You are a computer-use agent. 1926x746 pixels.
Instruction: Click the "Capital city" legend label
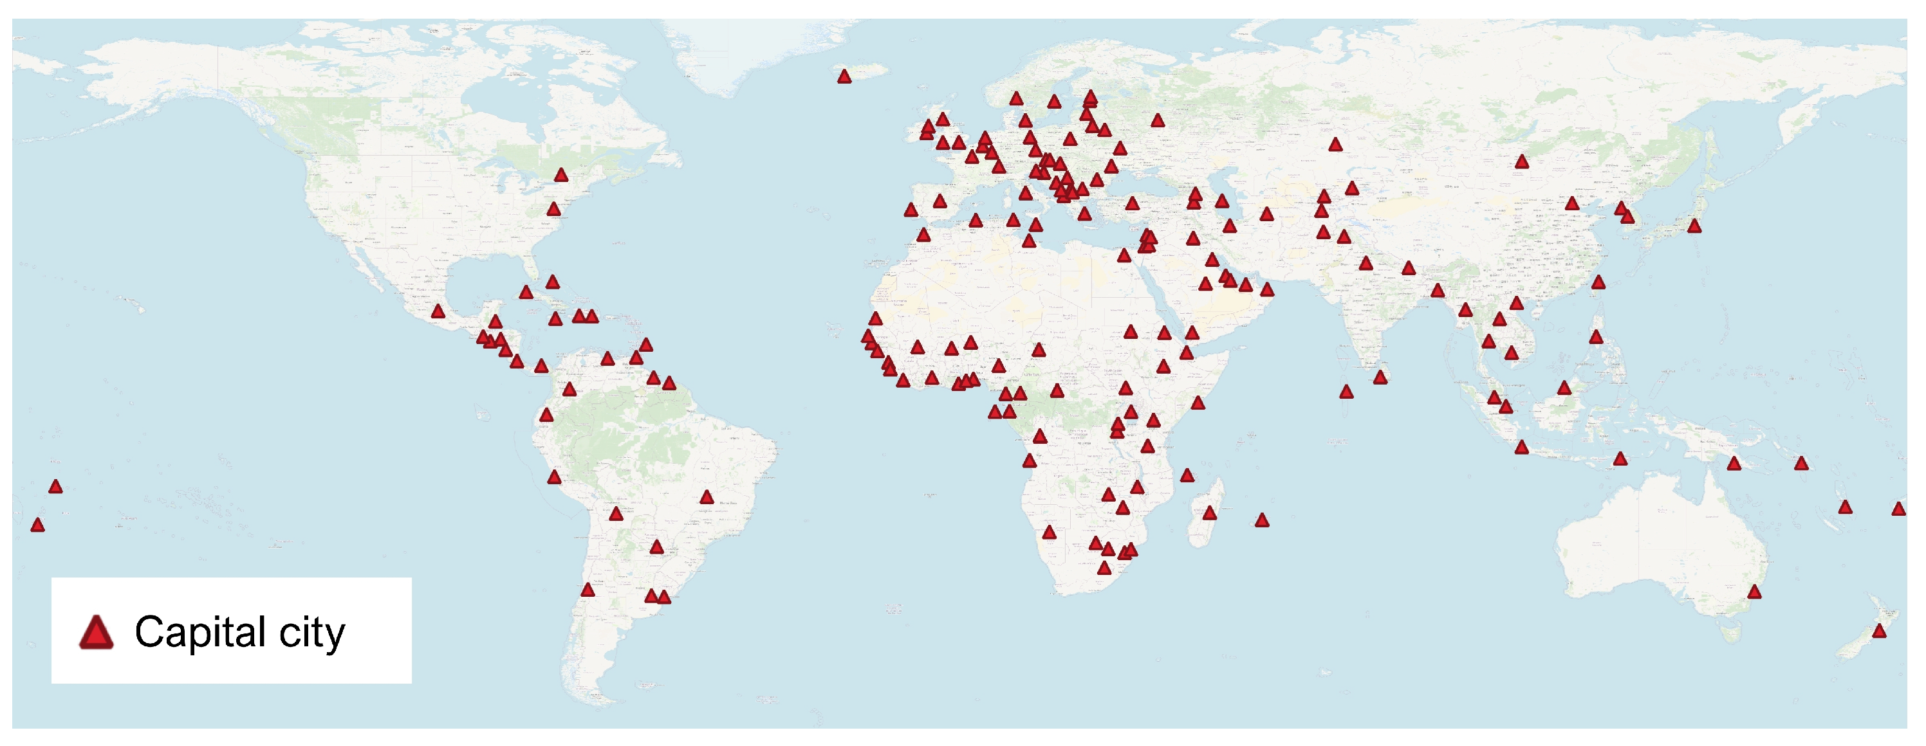click(239, 632)
